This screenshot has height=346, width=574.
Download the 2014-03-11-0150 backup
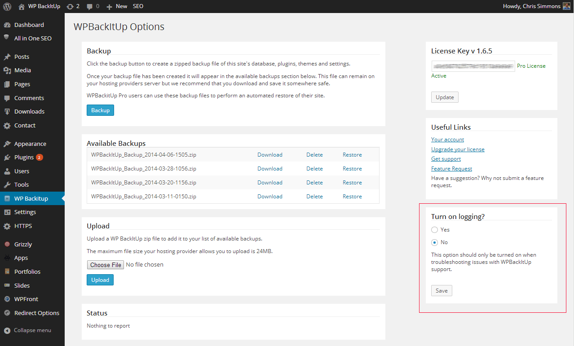pyautogui.click(x=270, y=197)
